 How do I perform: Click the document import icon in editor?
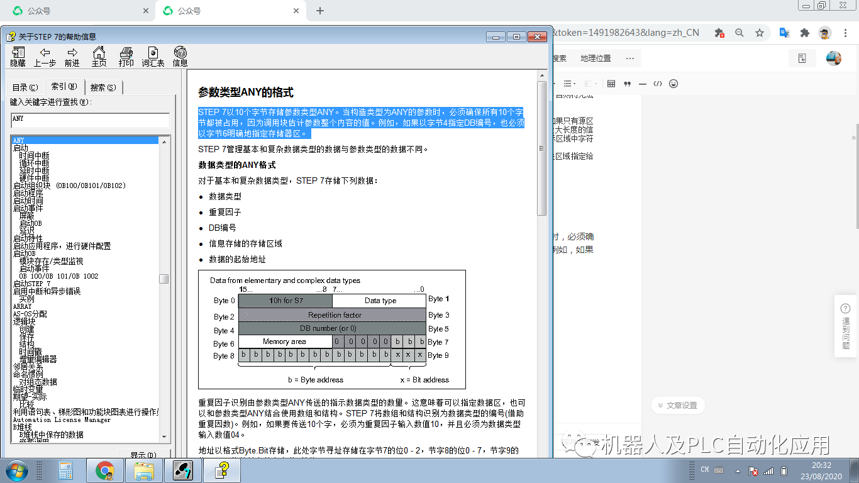(802, 58)
